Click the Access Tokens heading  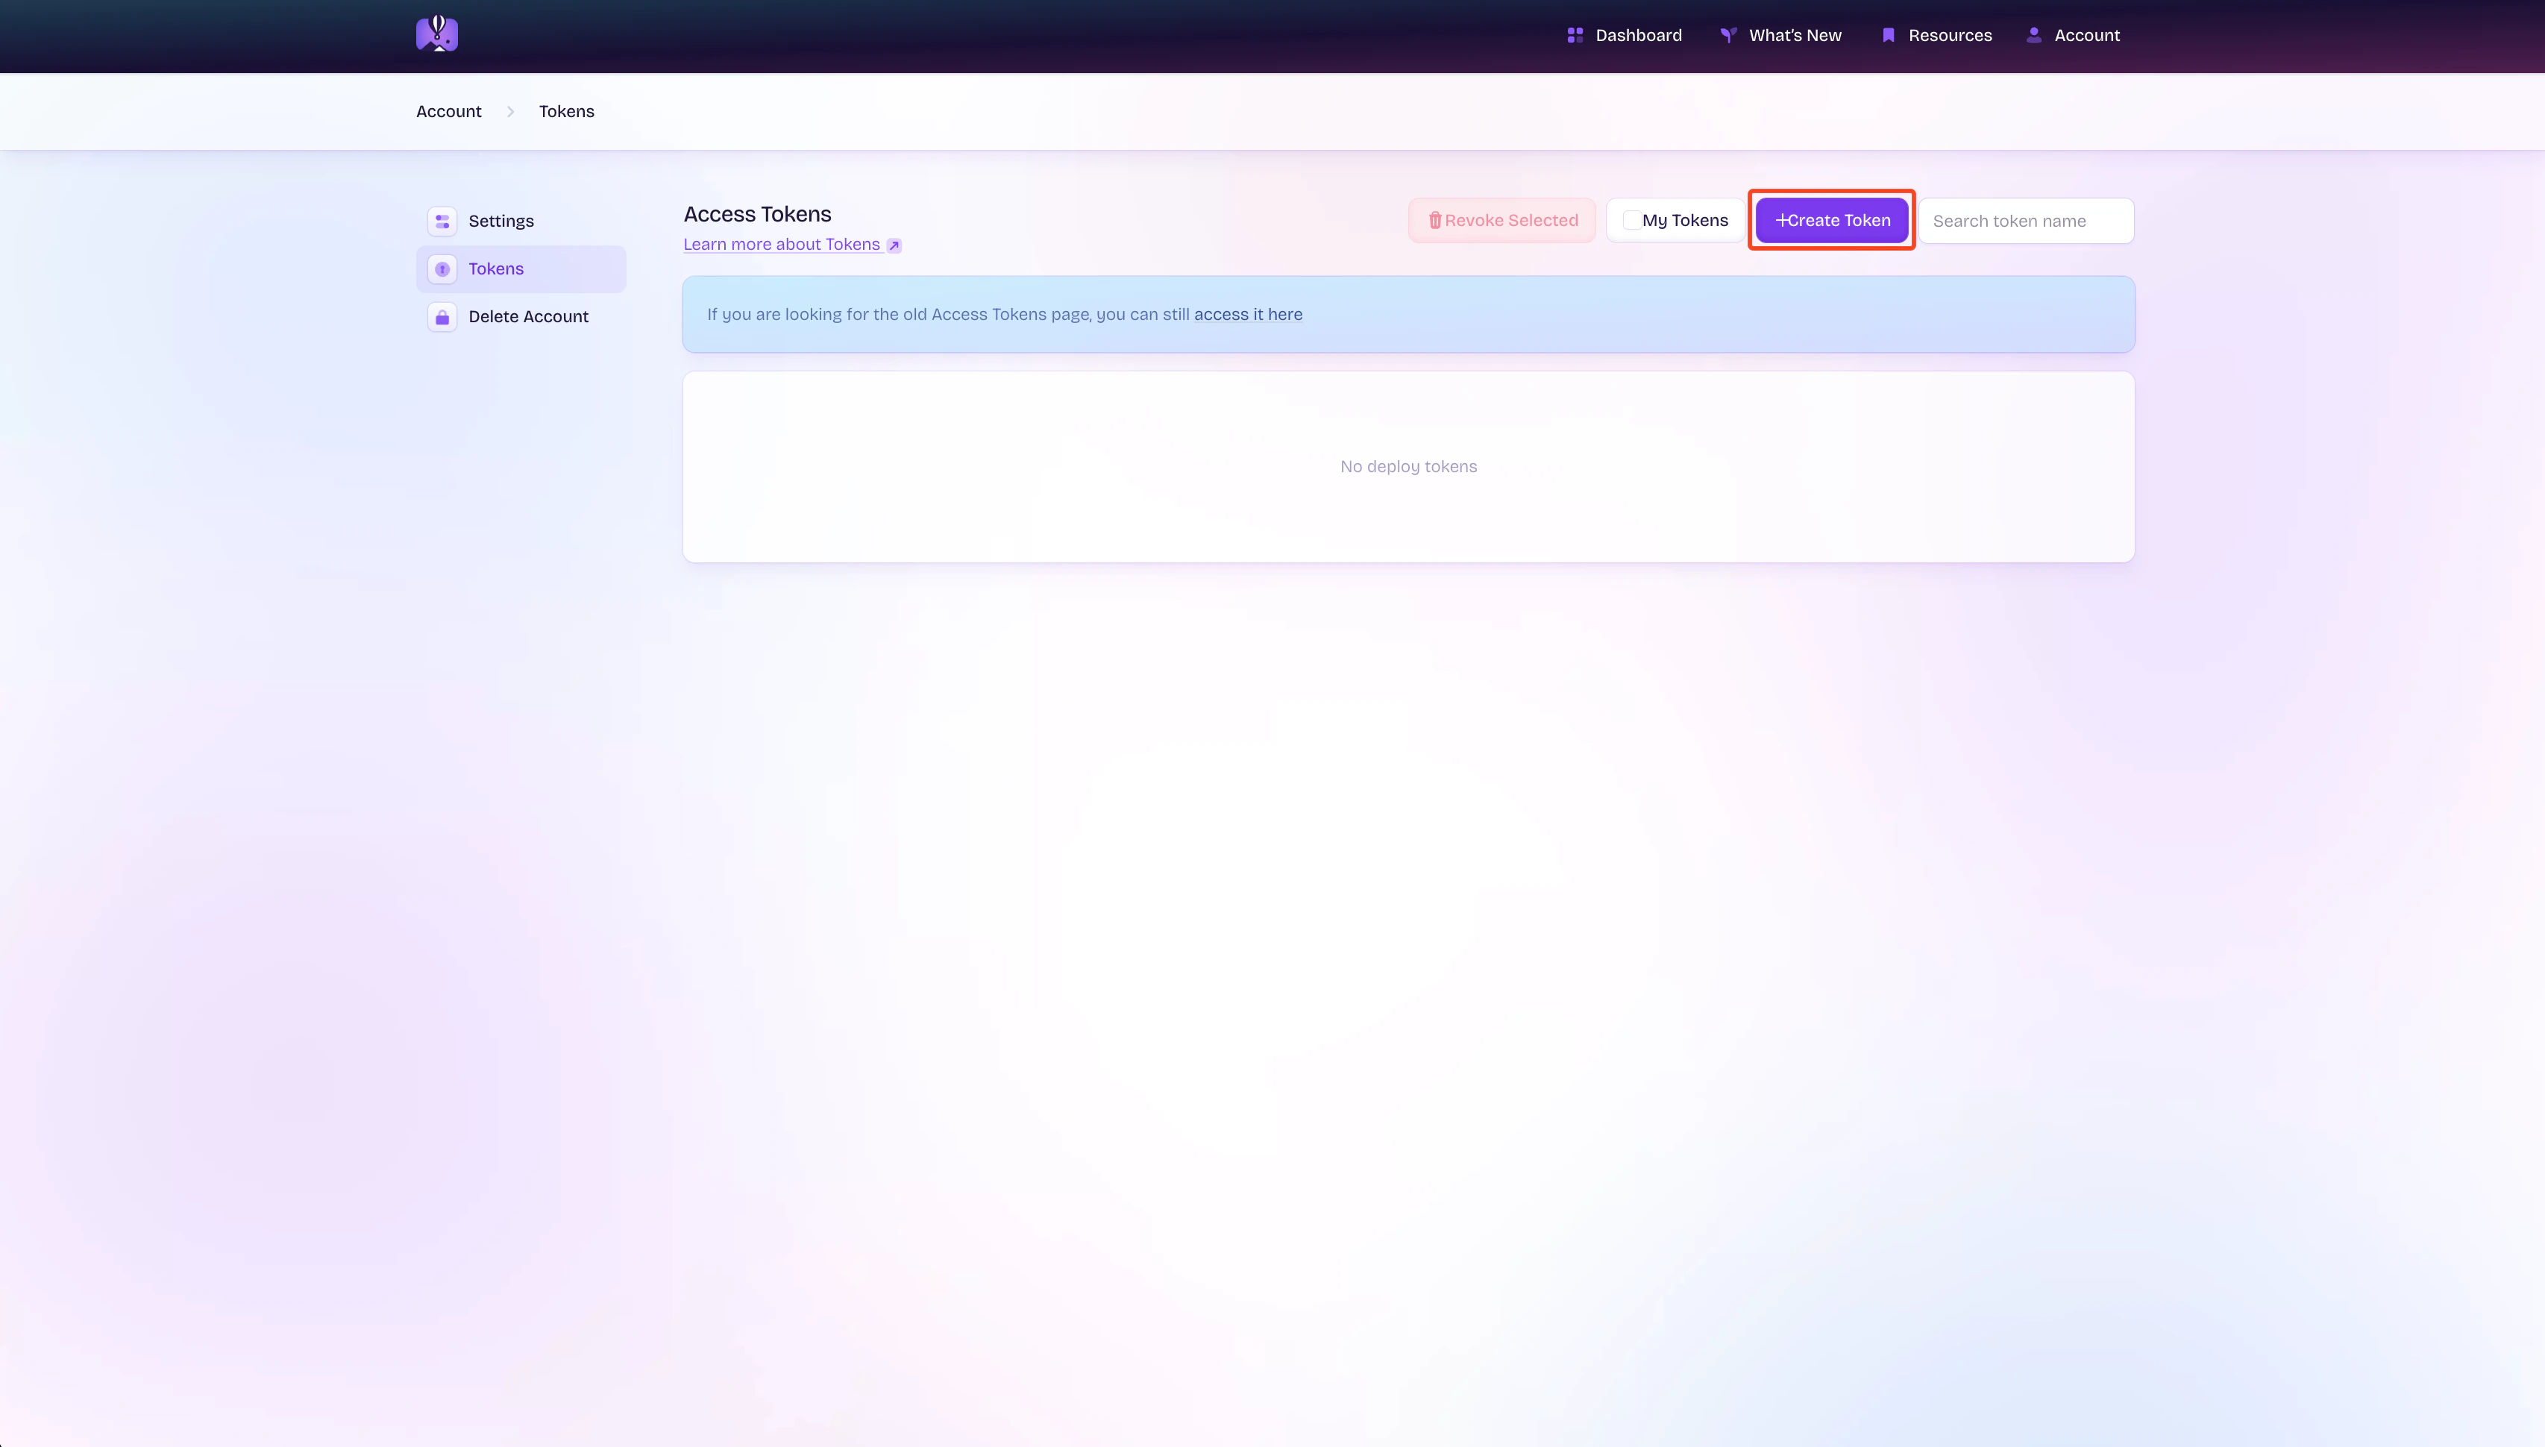(x=757, y=213)
